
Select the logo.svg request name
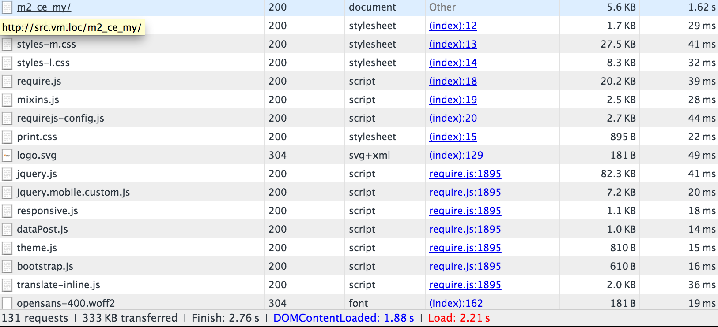point(37,155)
